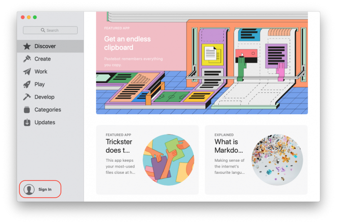Click 'Making sense of the internet's' description
337x224 pixels.
click(x=230, y=166)
